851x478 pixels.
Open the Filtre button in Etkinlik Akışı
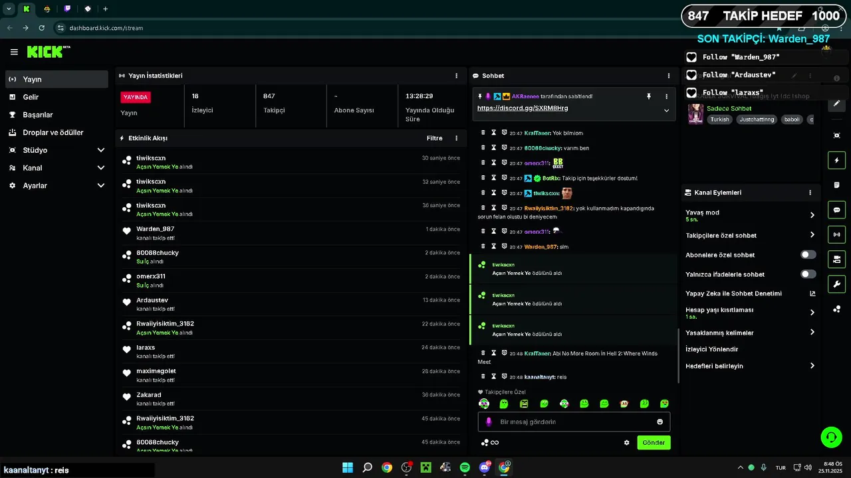[434, 138]
